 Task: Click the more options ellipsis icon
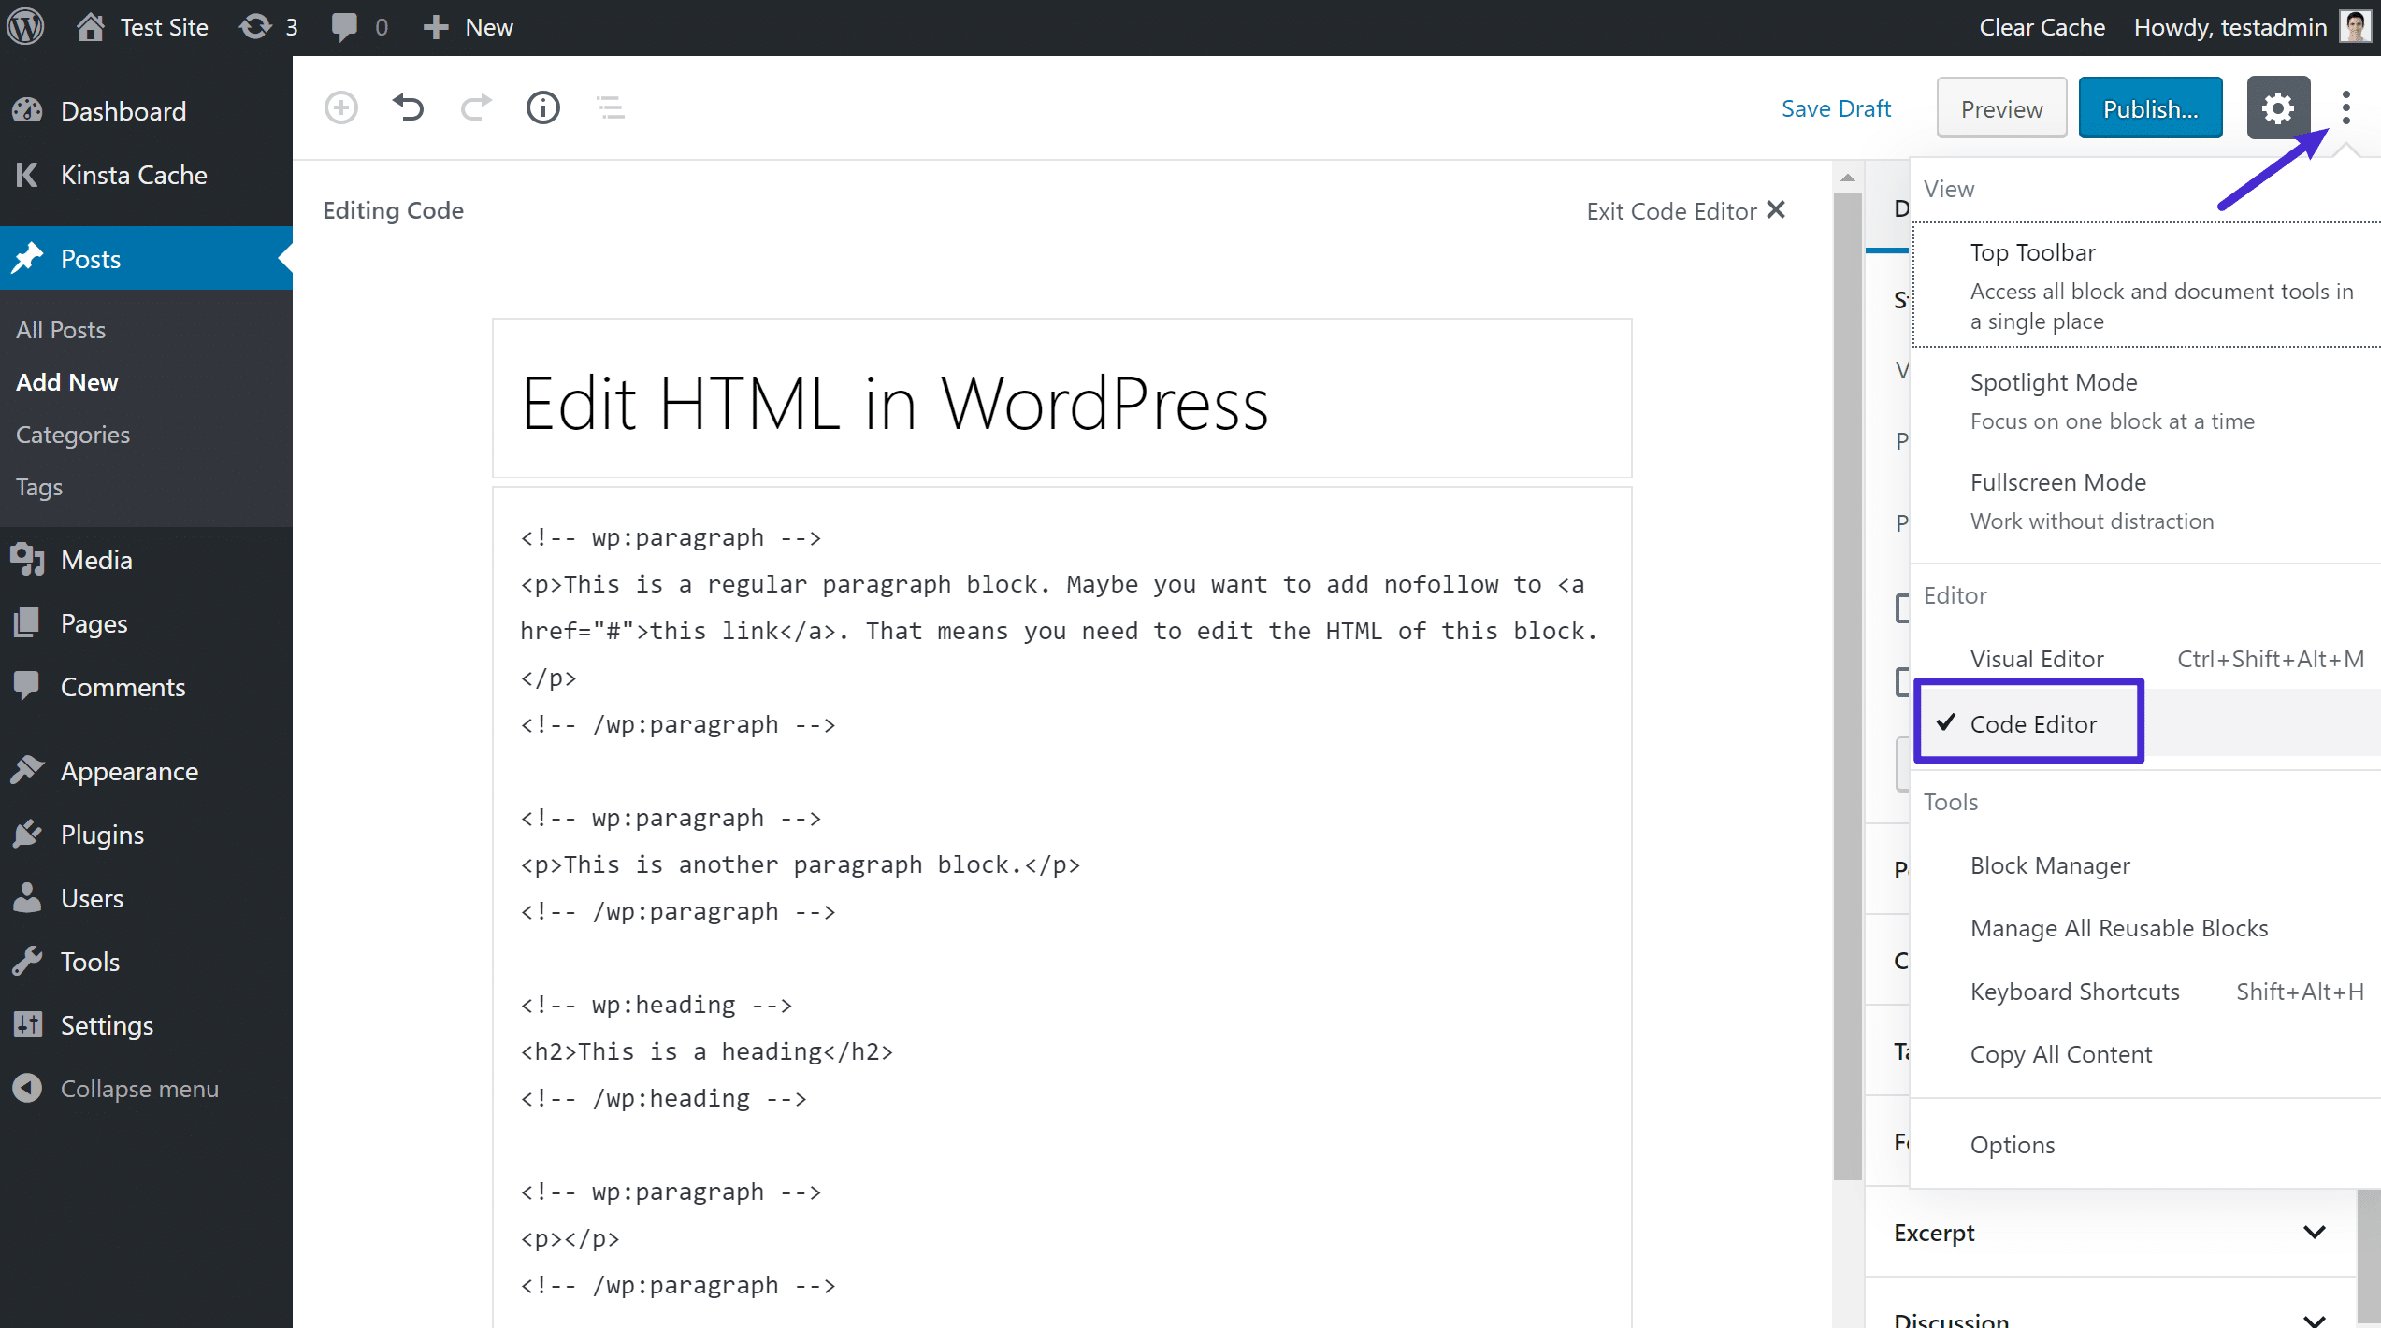point(2346,107)
